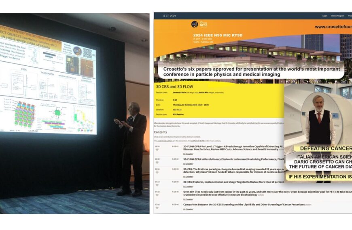Click the session ID 'N-29-06'

coord(175,205)
